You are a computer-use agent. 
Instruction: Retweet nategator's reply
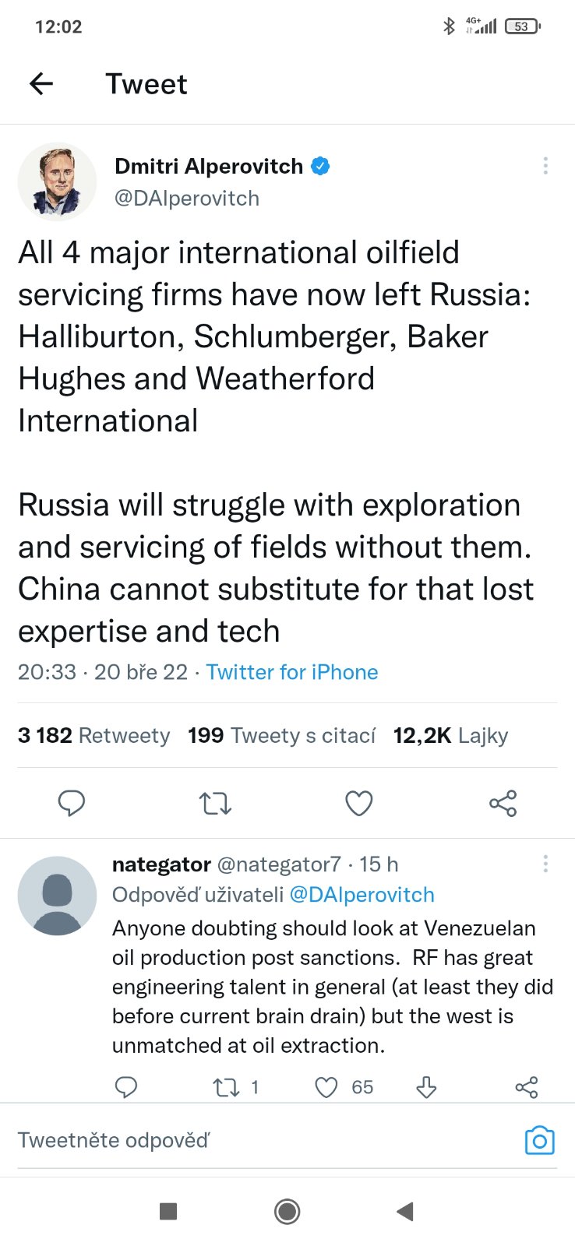pyautogui.click(x=227, y=1087)
